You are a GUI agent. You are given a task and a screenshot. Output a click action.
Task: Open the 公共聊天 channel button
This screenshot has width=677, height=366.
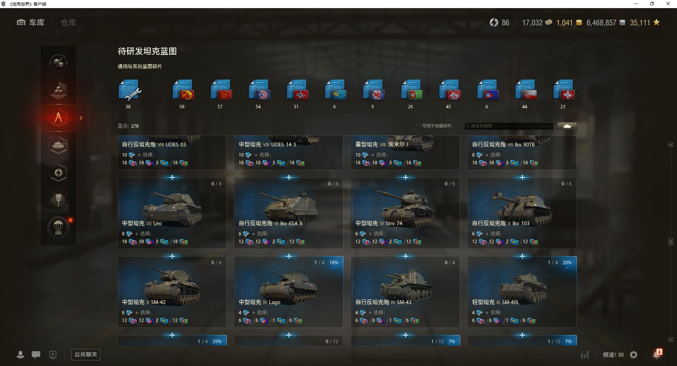(x=86, y=355)
